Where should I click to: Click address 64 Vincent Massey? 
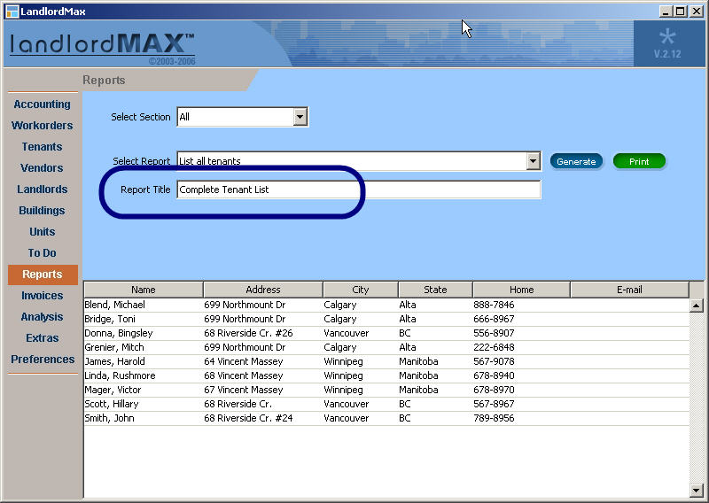243,361
